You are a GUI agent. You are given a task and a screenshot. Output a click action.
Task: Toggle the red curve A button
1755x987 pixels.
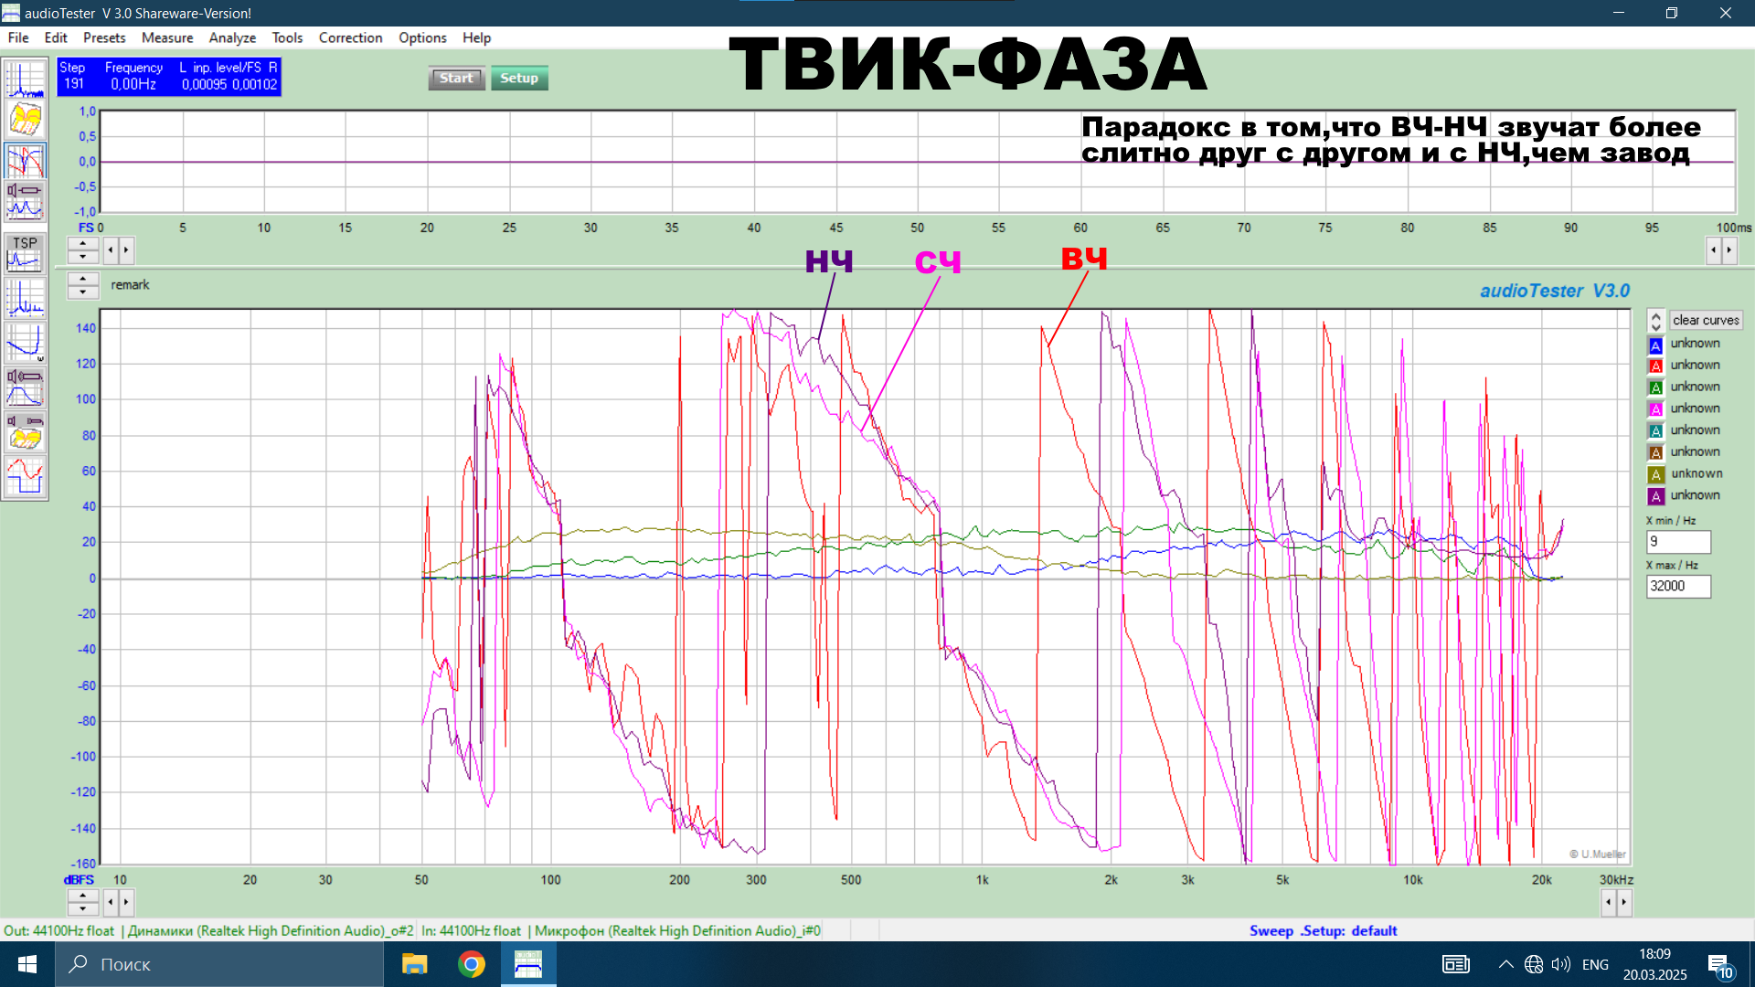click(1655, 366)
